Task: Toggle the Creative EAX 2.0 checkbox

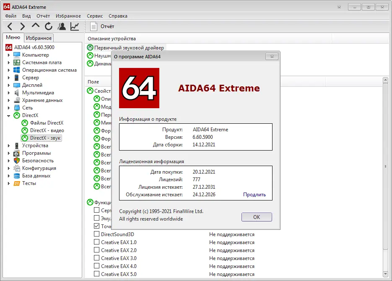Action: click(96, 250)
